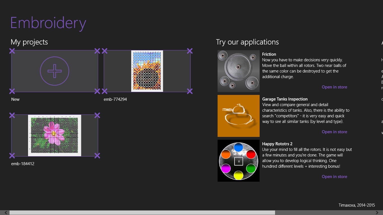Open Friction in store

click(334, 87)
